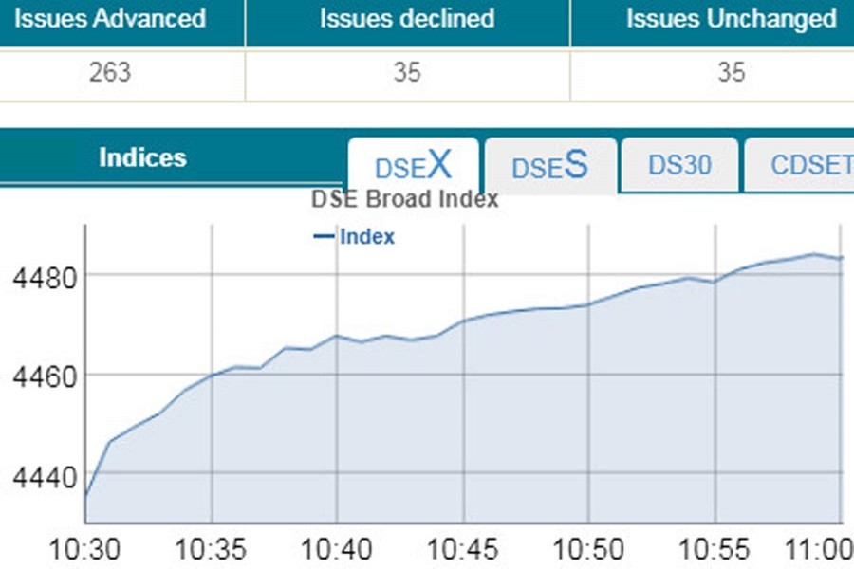The width and height of the screenshot is (854, 569).
Task: Click the Indices panel header
Action: pyautogui.click(x=142, y=157)
